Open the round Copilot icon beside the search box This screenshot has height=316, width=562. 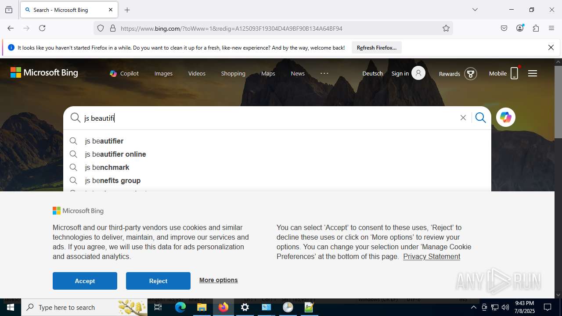click(x=506, y=117)
